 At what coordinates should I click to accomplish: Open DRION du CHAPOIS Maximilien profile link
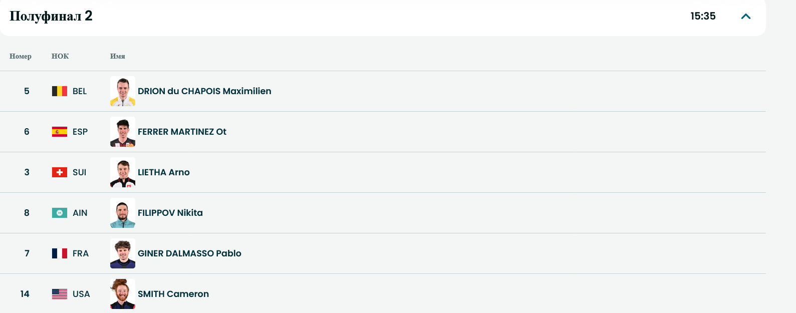[204, 91]
